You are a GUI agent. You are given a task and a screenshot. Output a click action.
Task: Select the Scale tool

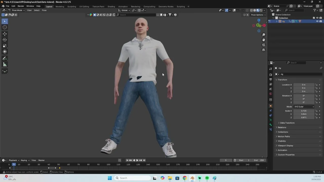pos(5,46)
